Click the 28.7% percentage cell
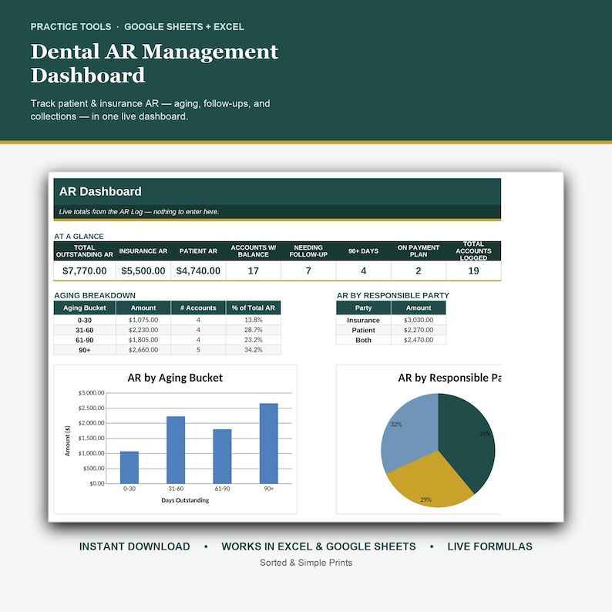Image resolution: width=612 pixels, height=612 pixels. point(254,330)
